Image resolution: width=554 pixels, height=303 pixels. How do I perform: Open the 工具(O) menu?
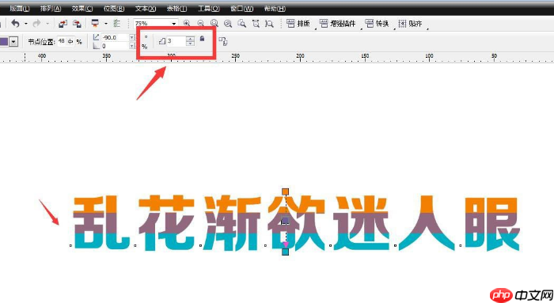click(208, 9)
